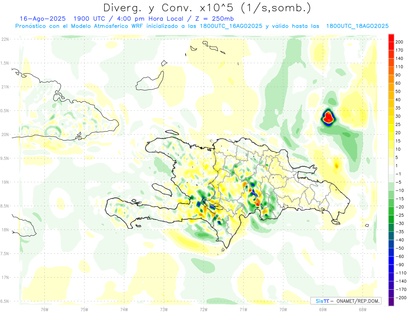
Task: Click the yellow swatch between 30 and 35
Action: [x=391, y=112]
